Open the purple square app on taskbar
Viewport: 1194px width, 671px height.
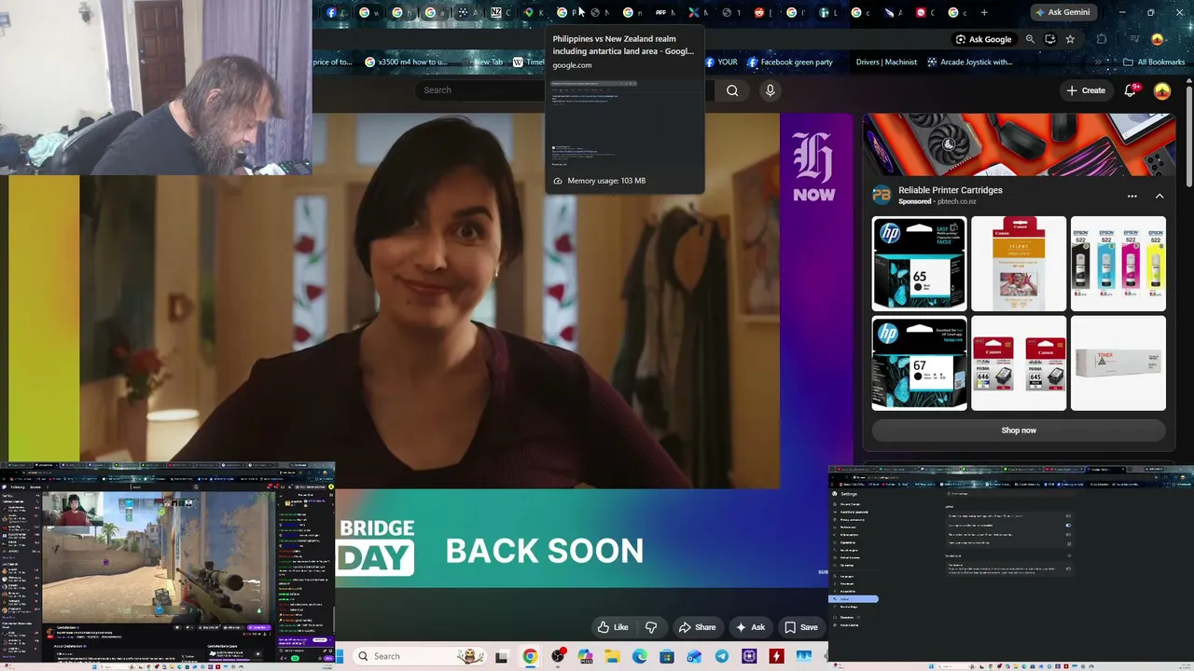click(749, 656)
